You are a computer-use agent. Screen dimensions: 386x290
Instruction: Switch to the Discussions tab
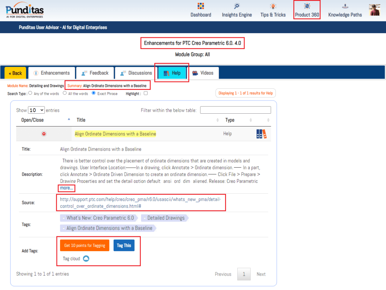pyautogui.click(x=136, y=73)
